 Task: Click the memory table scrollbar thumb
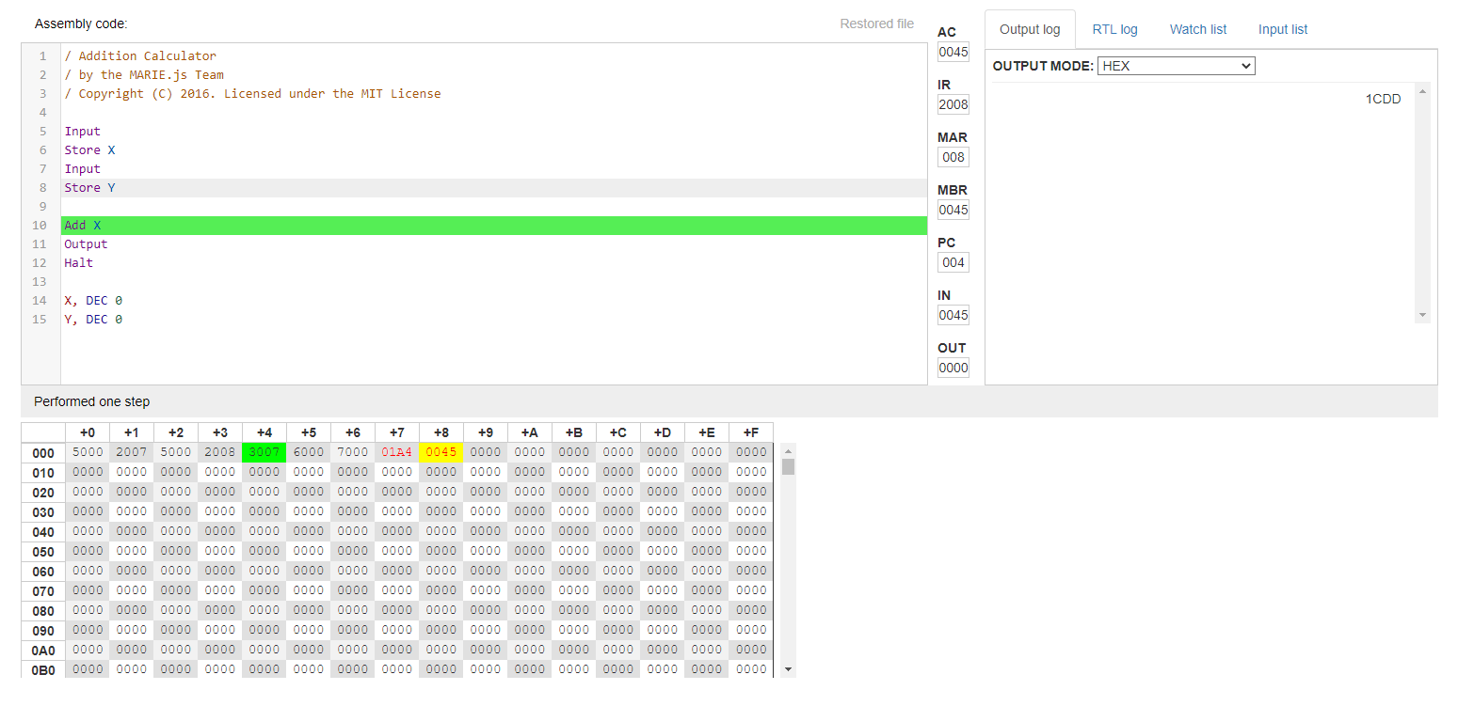point(789,466)
